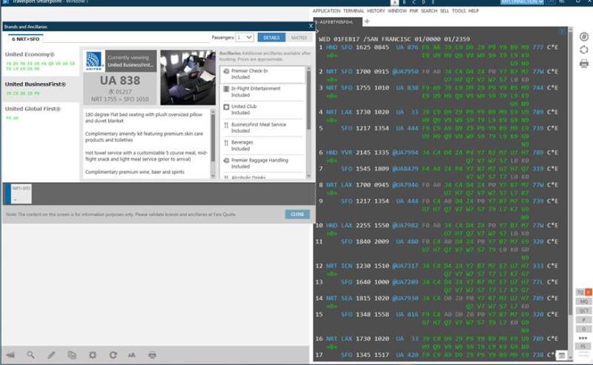The height and width of the screenshot is (365, 593).
Task: Click the refresh icon in bottom toolbar
Action: click(x=113, y=355)
